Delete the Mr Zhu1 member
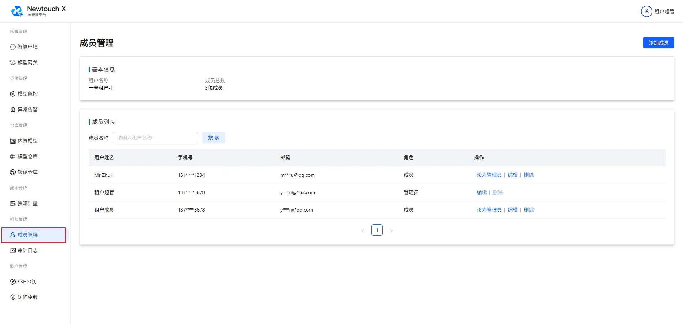This screenshot has height=324, width=683. pos(529,175)
